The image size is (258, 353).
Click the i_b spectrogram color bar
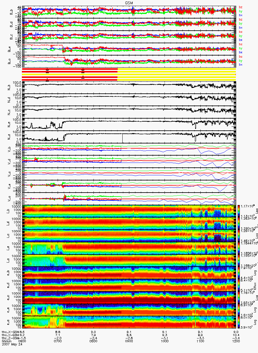point(239,211)
